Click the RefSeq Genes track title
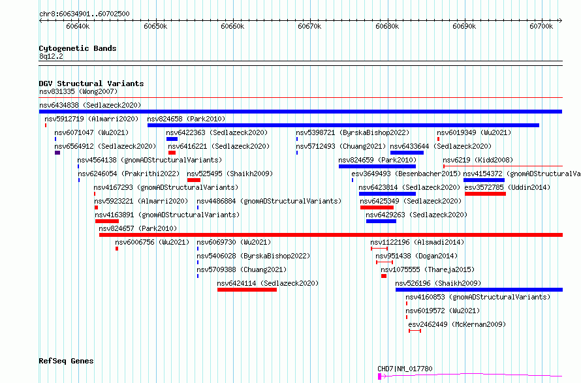Viewport: 581px width, 383px height. 66,361
